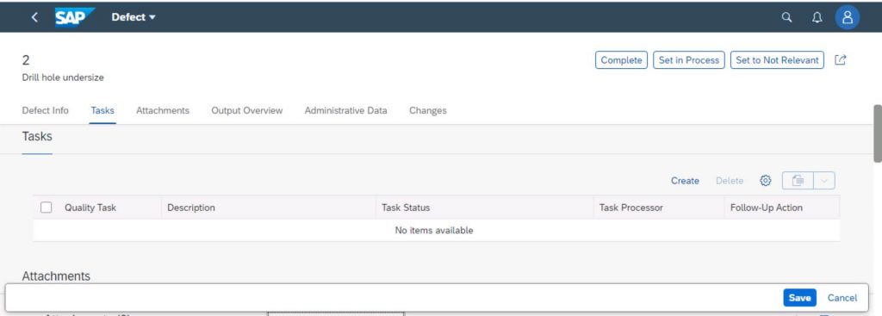Click Create to add a task
Screen dimensions: 882x316
(x=685, y=181)
